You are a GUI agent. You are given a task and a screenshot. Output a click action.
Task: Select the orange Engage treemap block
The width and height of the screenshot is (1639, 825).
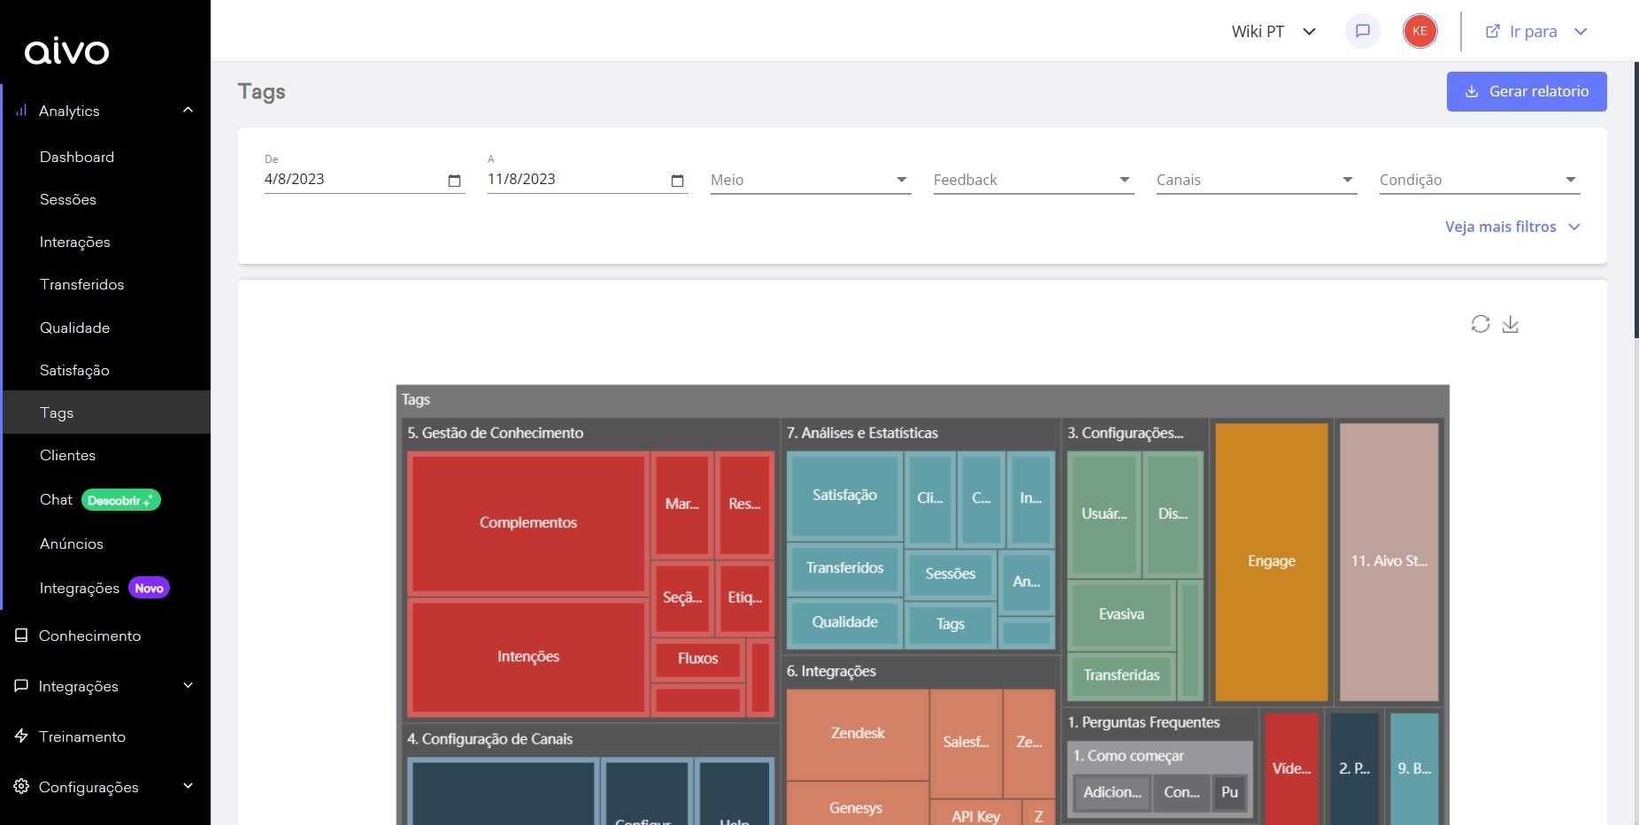click(x=1271, y=561)
